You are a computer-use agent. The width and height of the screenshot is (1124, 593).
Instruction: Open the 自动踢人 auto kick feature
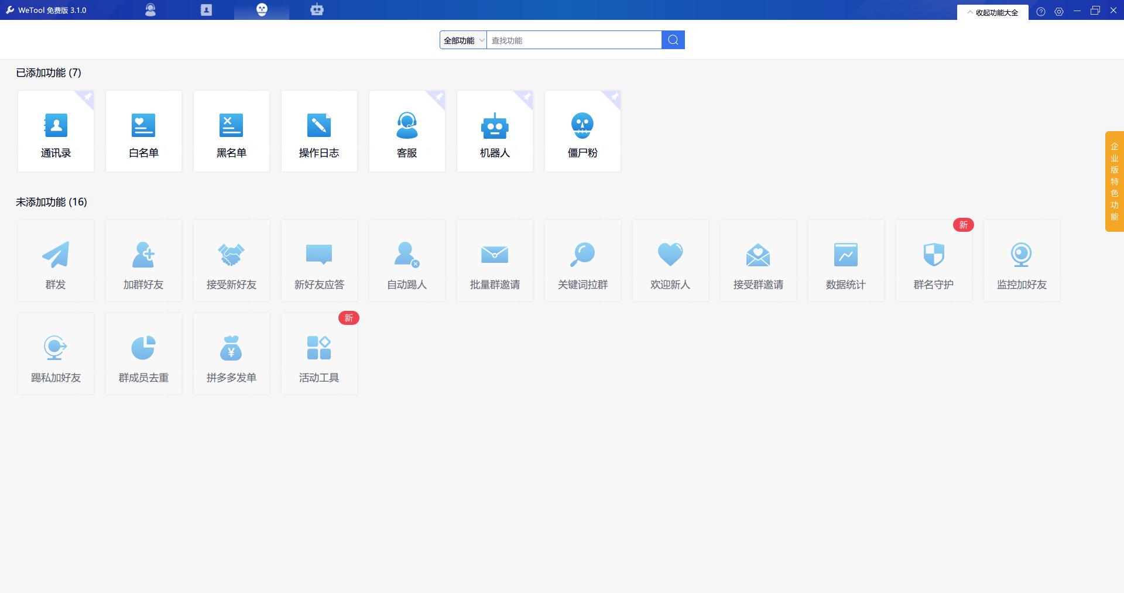point(407,261)
